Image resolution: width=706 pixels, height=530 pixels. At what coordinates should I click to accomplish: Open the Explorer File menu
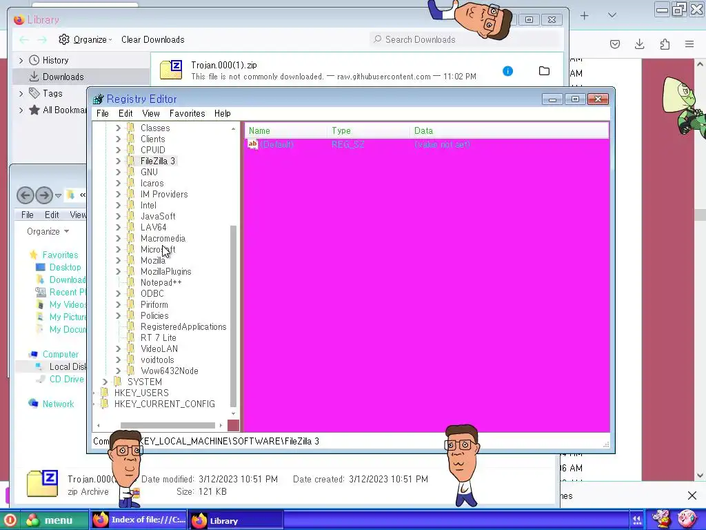[x=28, y=215]
